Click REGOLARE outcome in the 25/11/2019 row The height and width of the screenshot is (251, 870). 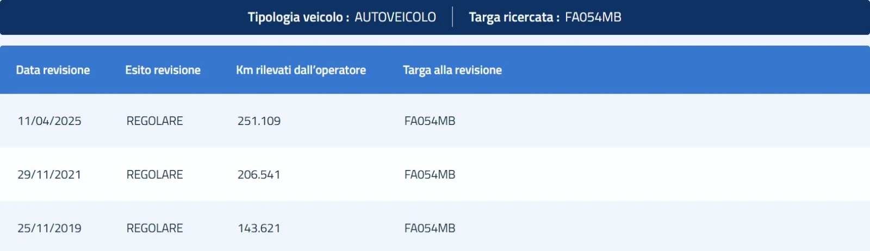[x=154, y=229]
